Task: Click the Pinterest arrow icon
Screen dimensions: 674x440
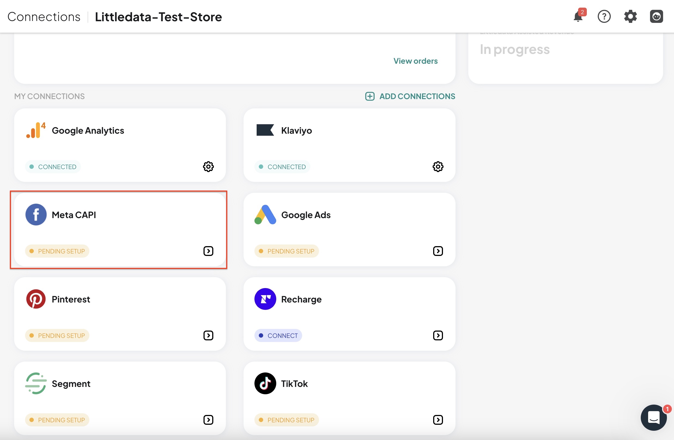Action: click(x=208, y=335)
